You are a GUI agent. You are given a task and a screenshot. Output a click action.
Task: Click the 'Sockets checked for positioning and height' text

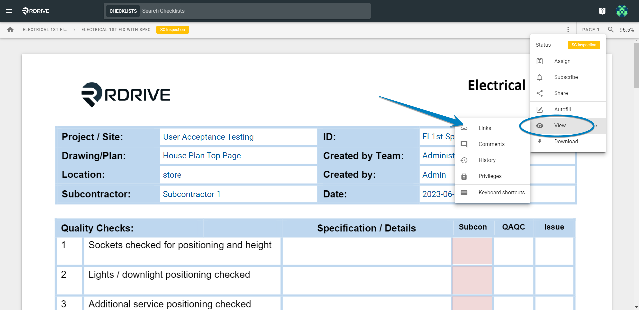click(x=180, y=245)
